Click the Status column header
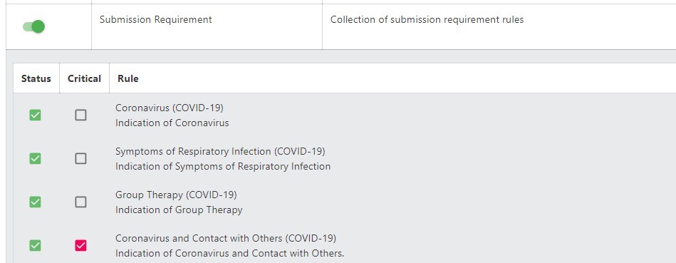The image size is (676, 263). pos(36,79)
